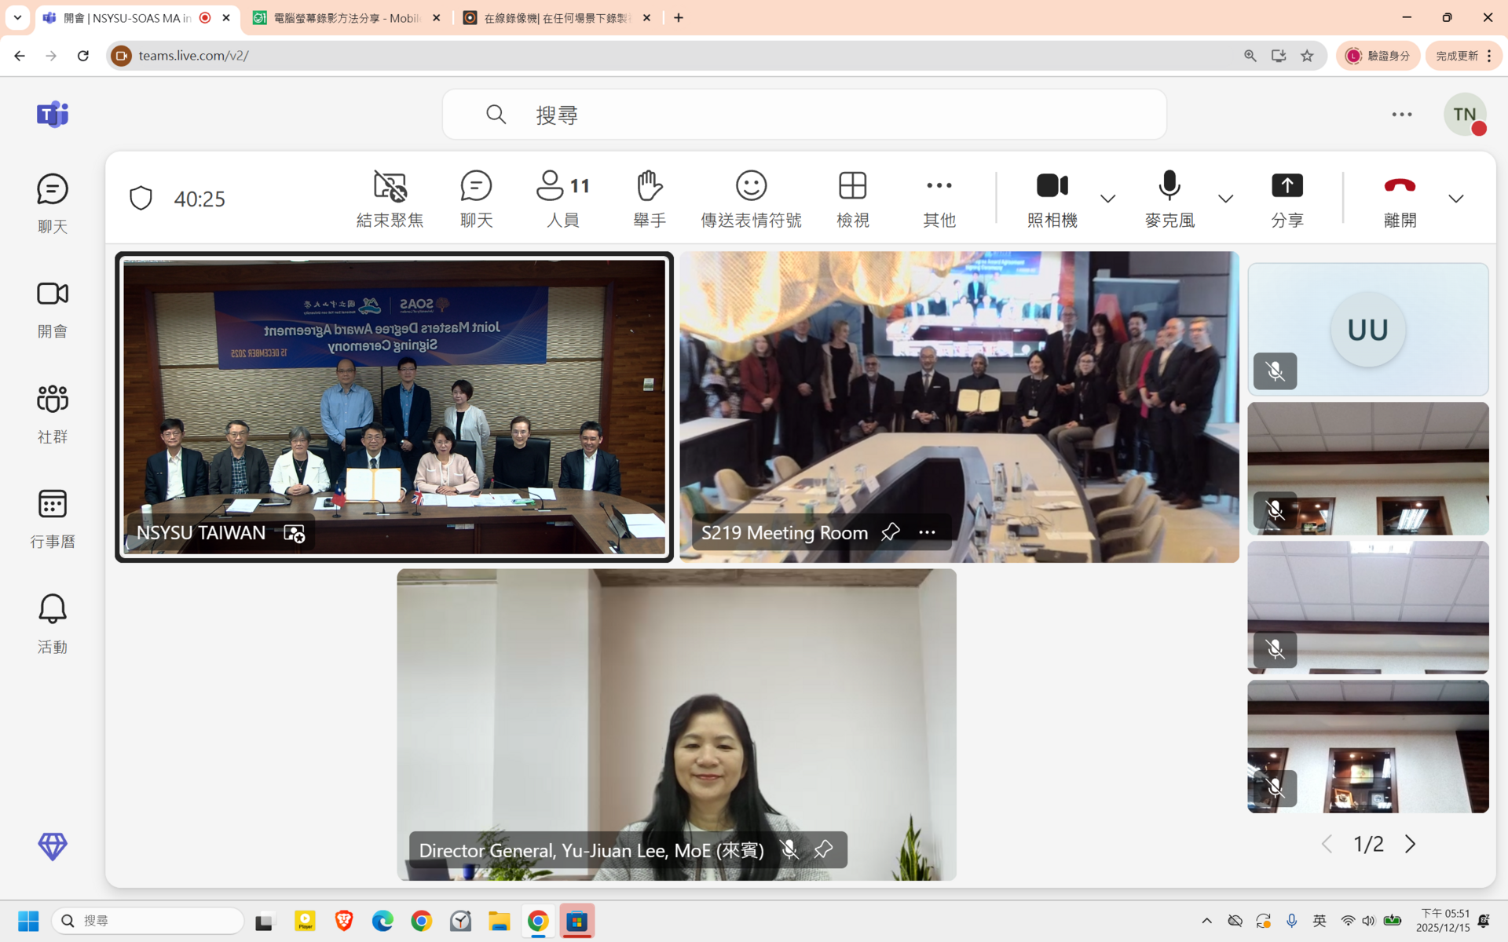This screenshot has height=942, width=1508.
Task: Open the 其他 (More) meeting menu
Action: click(x=939, y=198)
